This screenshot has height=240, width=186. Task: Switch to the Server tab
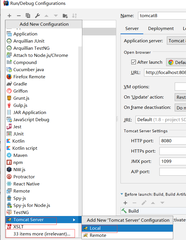point(132,29)
